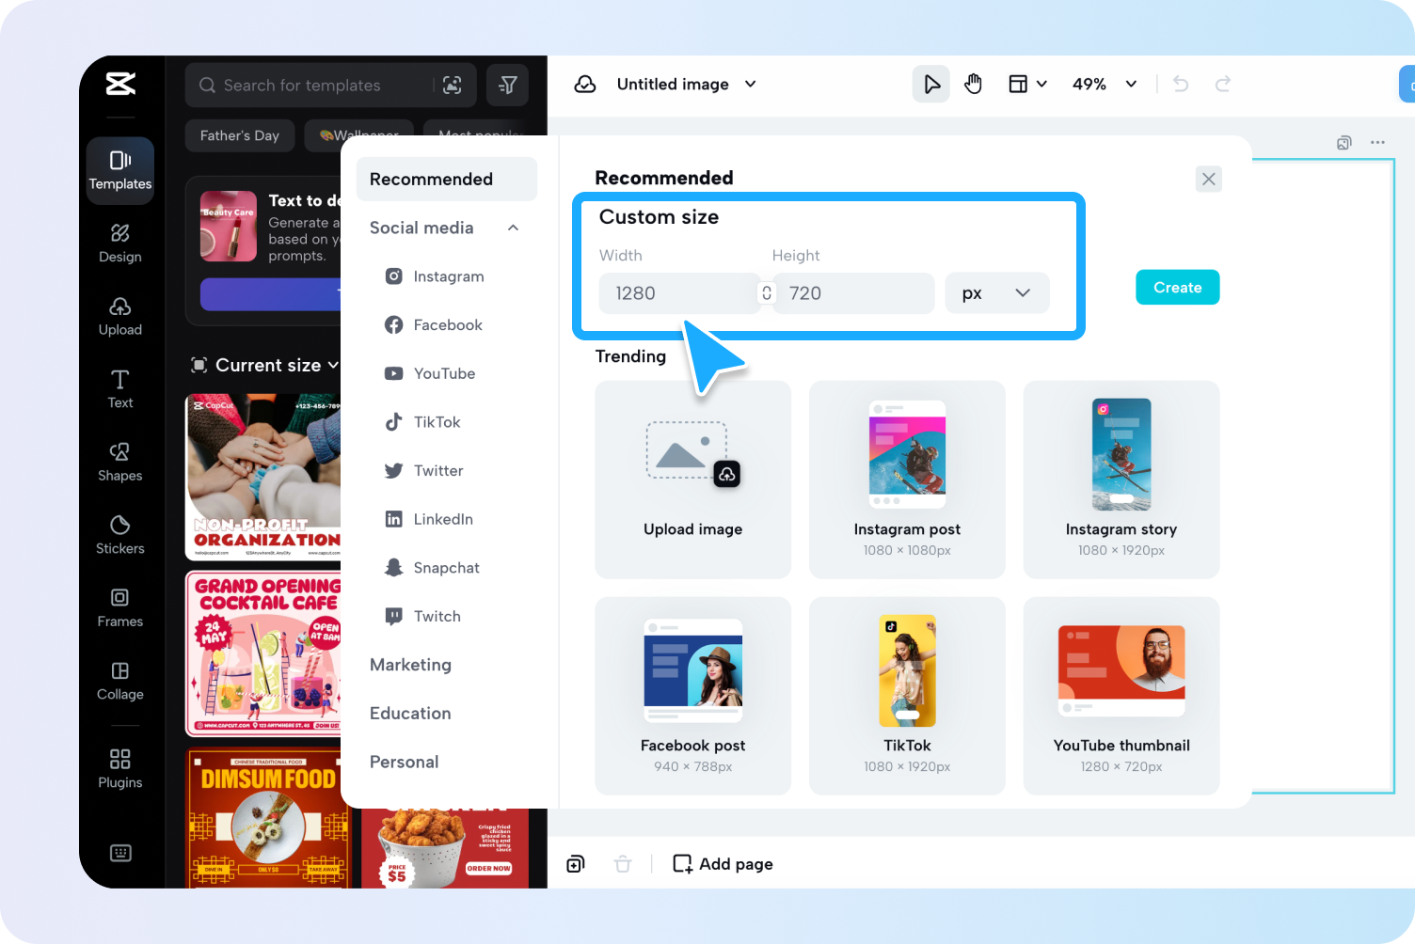
Task: Select the Collage tool
Action: 119,681
